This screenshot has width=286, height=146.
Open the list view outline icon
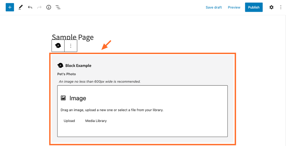(58, 7)
